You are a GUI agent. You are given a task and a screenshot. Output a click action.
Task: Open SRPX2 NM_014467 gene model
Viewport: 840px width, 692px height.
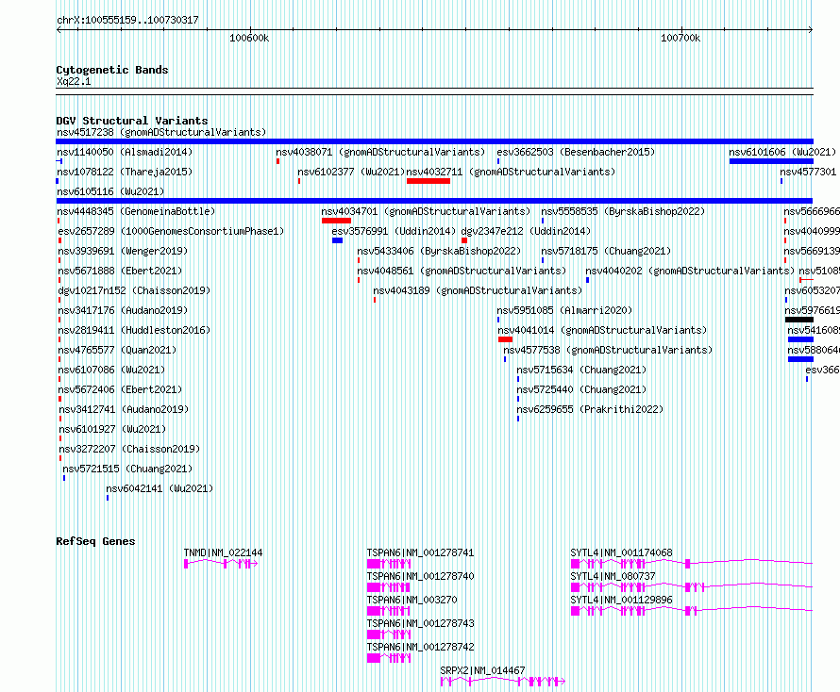pyautogui.click(x=502, y=682)
